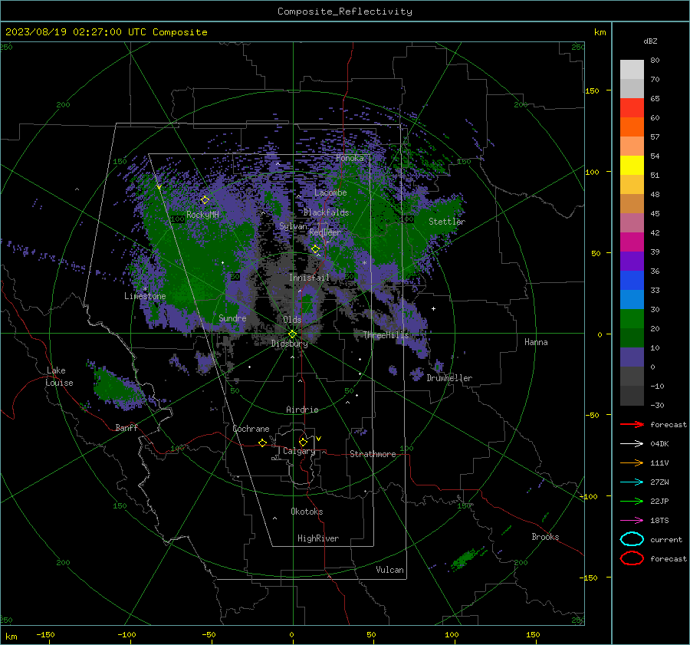Click the dBZ legend heading
The height and width of the screenshot is (645, 690).
650,41
